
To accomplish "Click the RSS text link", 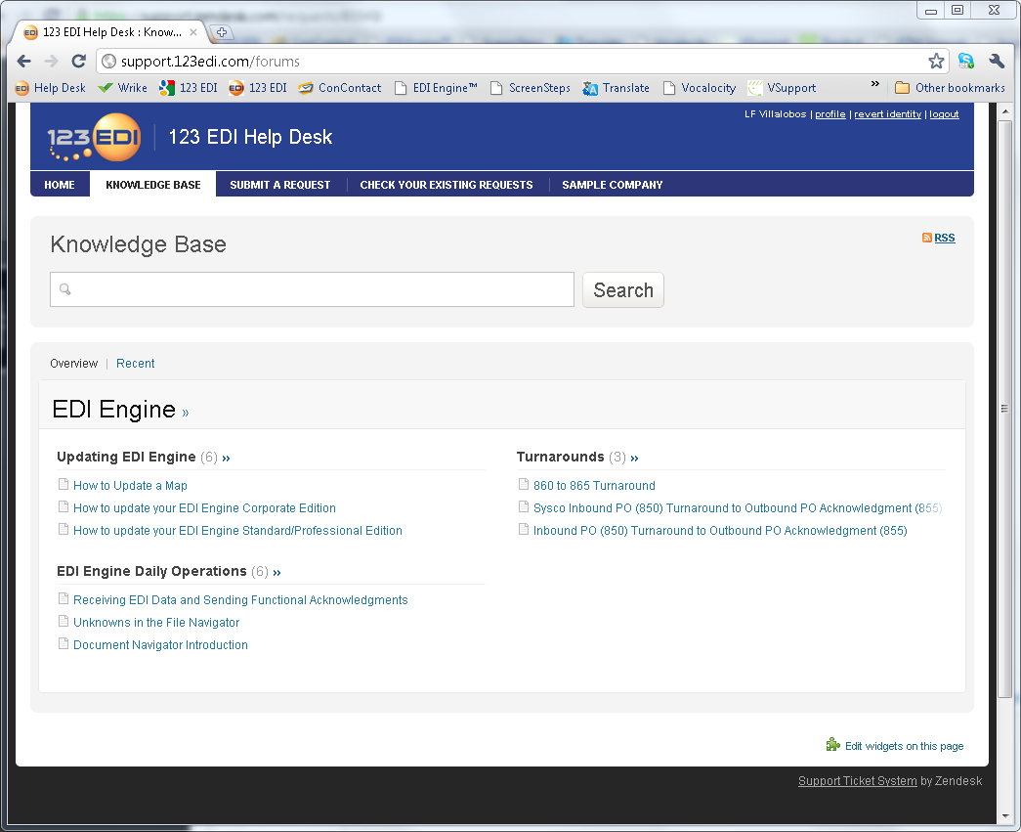I will [944, 238].
